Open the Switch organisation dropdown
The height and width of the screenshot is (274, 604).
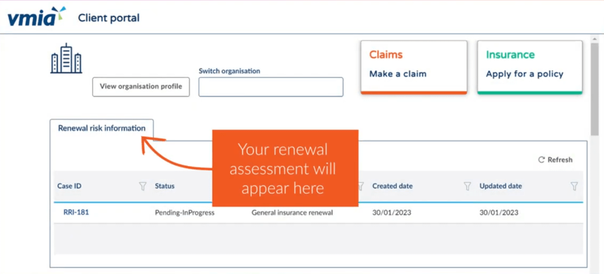coord(271,87)
